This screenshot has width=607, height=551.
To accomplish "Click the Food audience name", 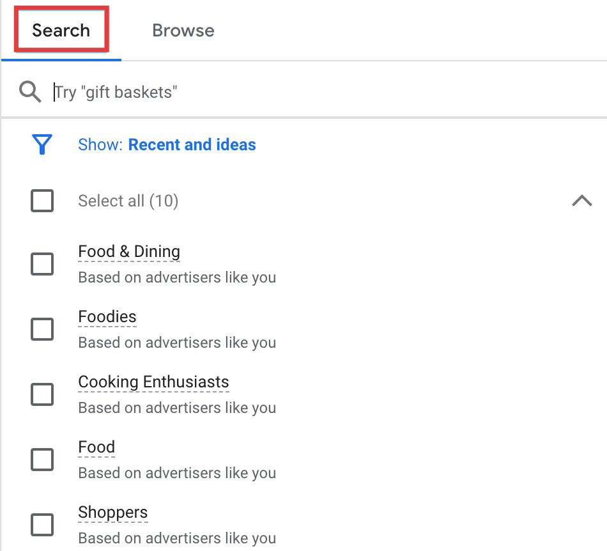I will (x=96, y=447).
